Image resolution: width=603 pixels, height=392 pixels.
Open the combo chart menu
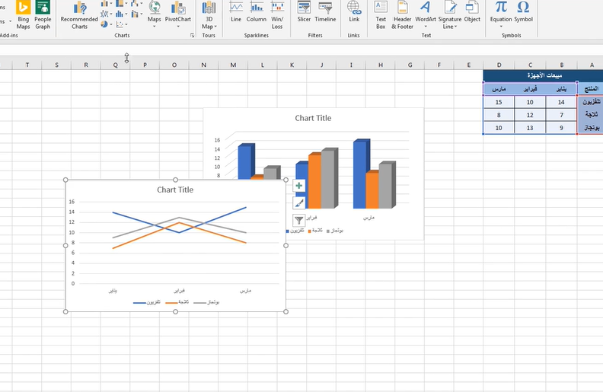[136, 14]
